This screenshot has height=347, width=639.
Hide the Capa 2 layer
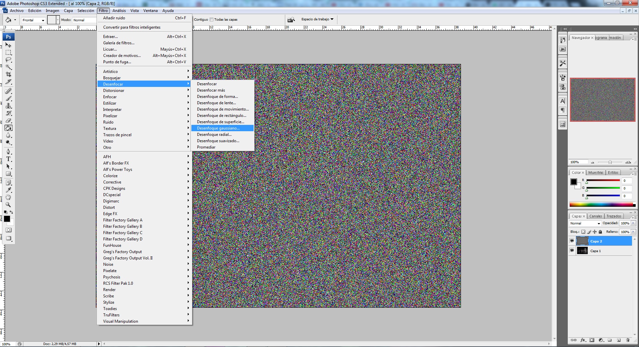(x=572, y=241)
